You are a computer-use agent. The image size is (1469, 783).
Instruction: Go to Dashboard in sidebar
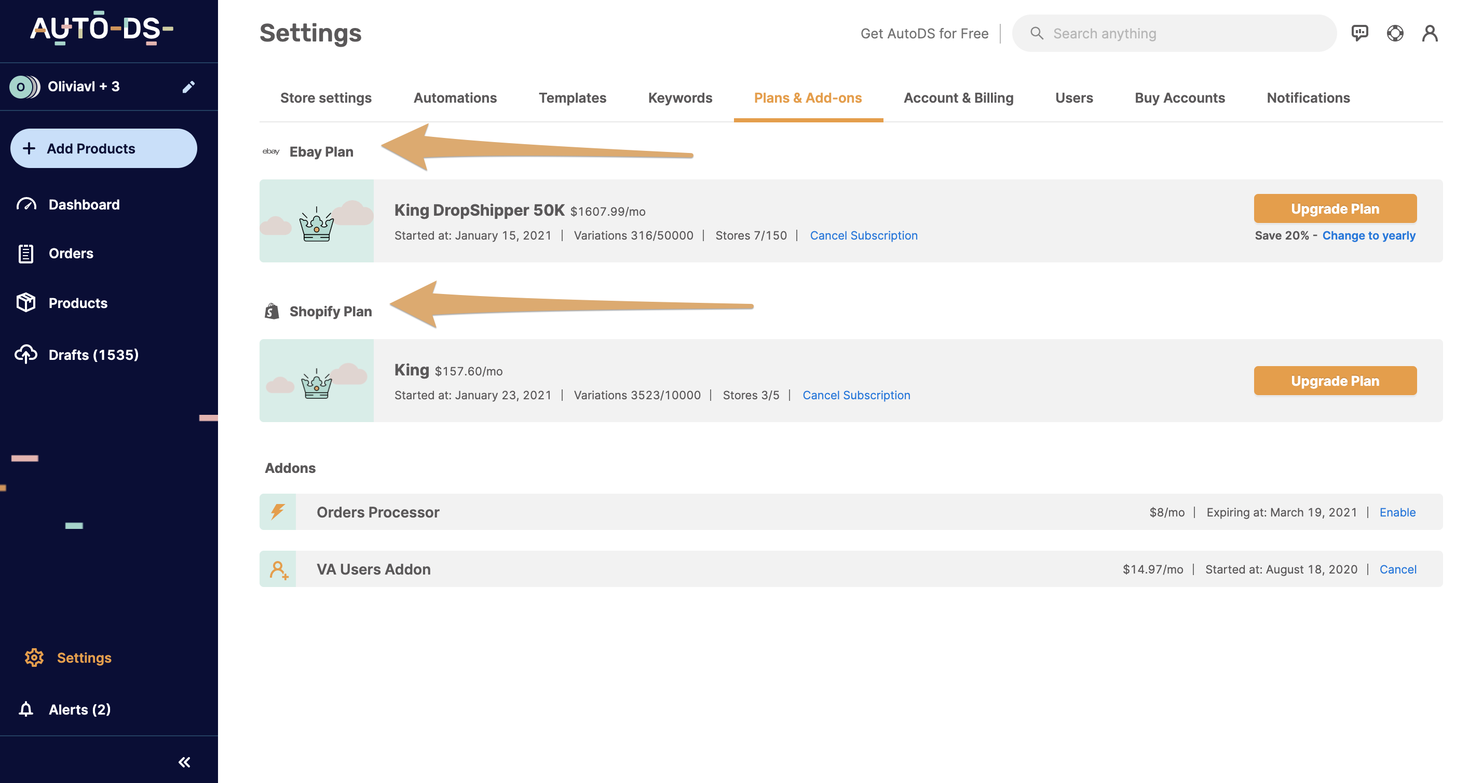point(84,205)
